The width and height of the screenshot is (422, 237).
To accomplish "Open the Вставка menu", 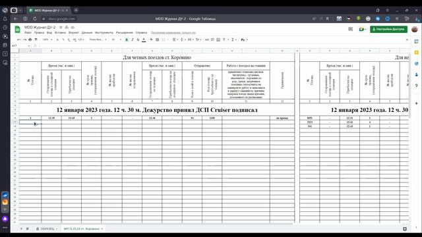I will pos(60,32).
